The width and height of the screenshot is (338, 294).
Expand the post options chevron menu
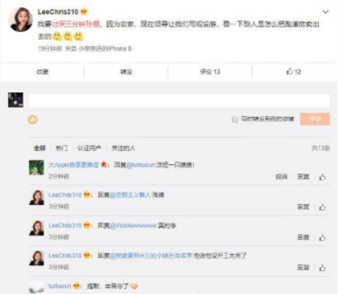325,12
